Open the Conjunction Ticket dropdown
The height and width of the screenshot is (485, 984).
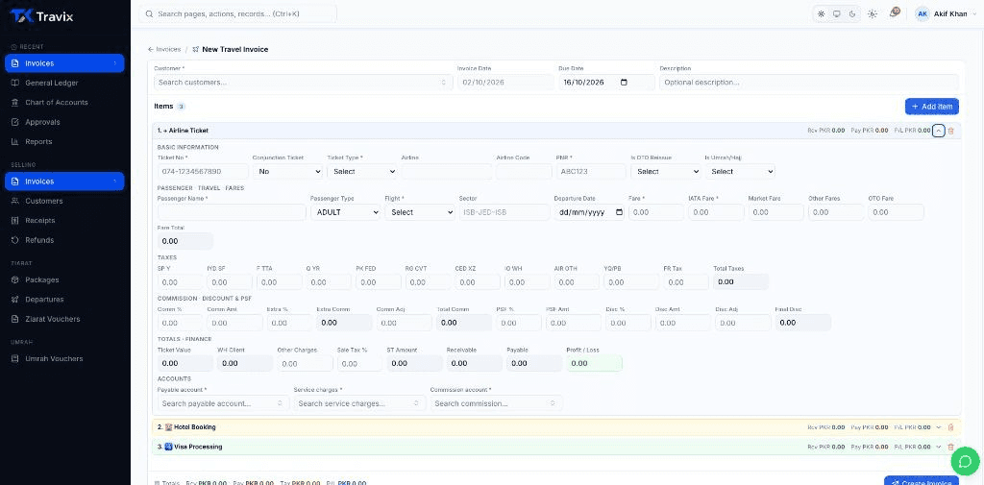[287, 171]
